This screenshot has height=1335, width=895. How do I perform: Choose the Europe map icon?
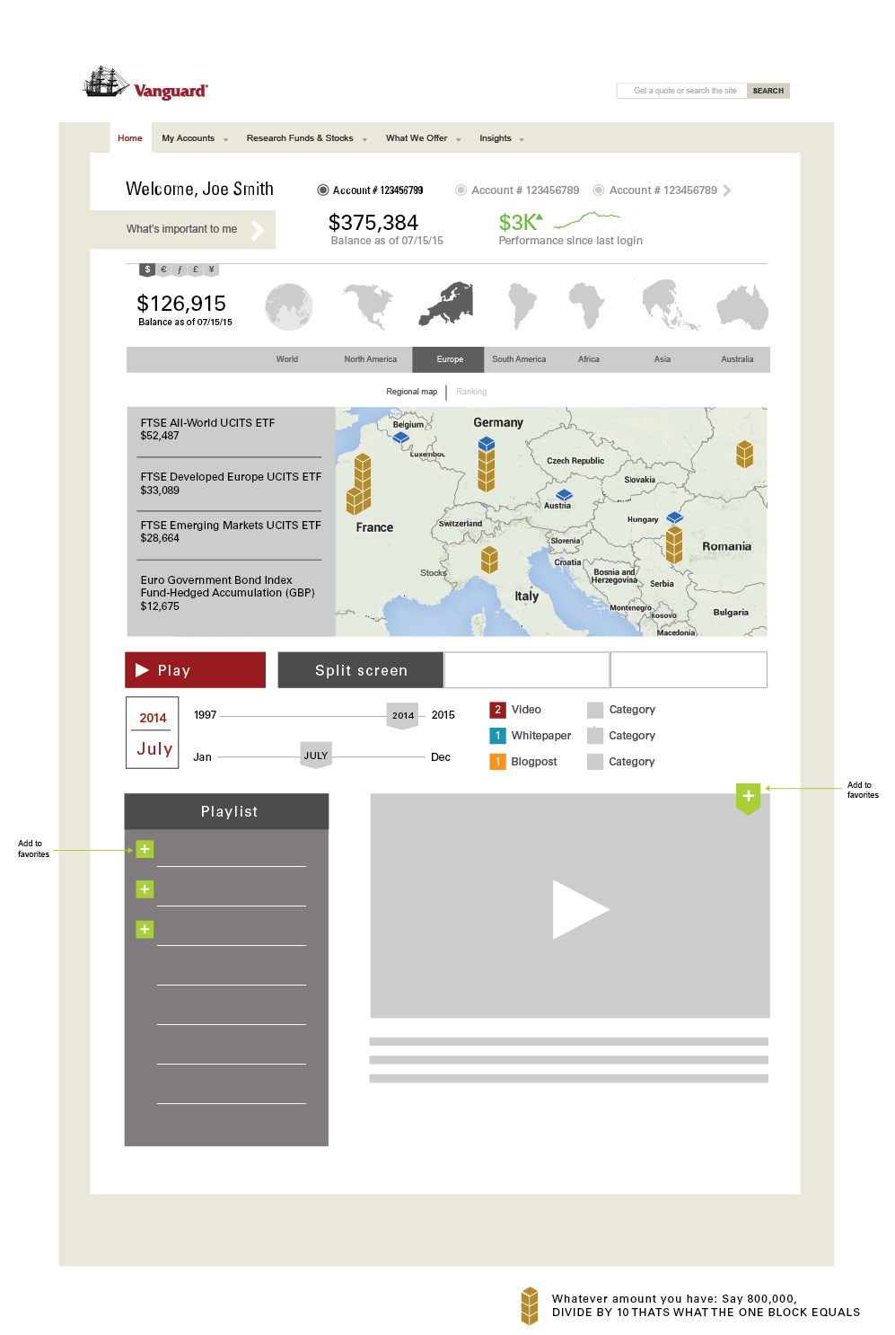[x=447, y=305]
